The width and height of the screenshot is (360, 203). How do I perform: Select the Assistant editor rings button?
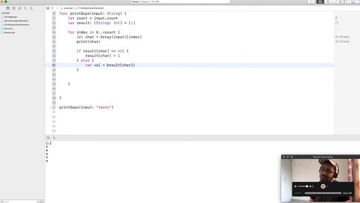328,2
